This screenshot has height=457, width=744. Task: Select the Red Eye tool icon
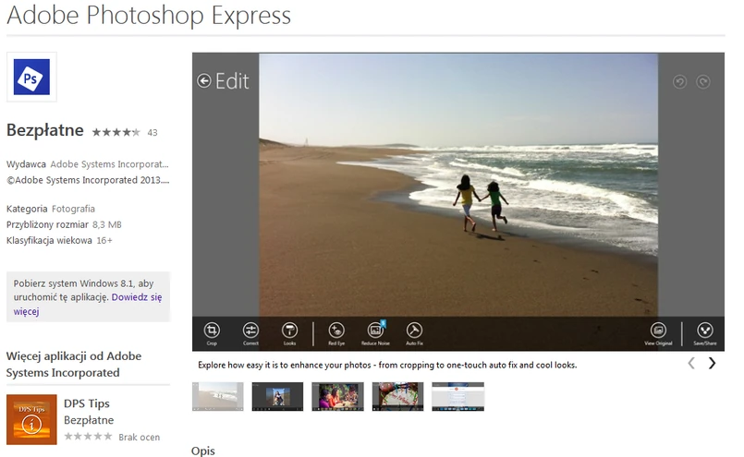point(336,330)
